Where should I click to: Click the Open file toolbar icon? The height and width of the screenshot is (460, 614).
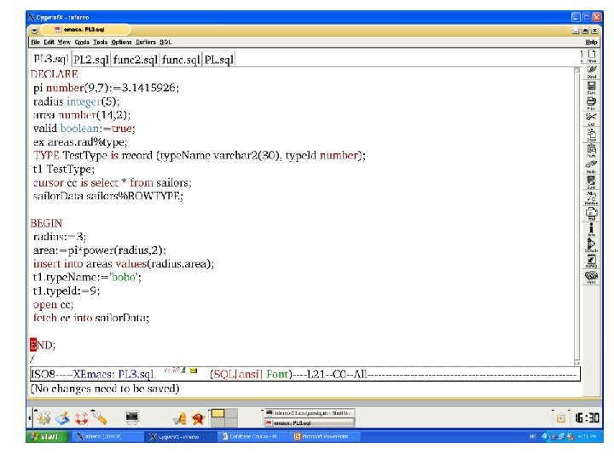[591, 55]
